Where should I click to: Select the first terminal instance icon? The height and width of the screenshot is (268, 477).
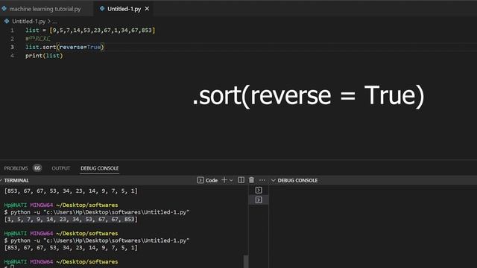click(259, 190)
